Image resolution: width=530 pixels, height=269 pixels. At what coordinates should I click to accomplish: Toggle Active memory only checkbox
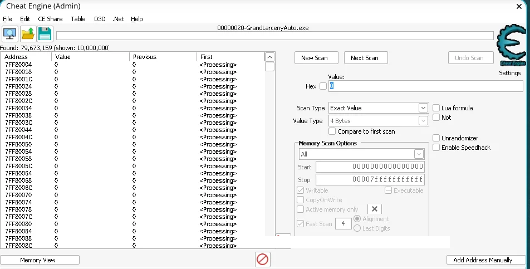[x=300, y=209]
